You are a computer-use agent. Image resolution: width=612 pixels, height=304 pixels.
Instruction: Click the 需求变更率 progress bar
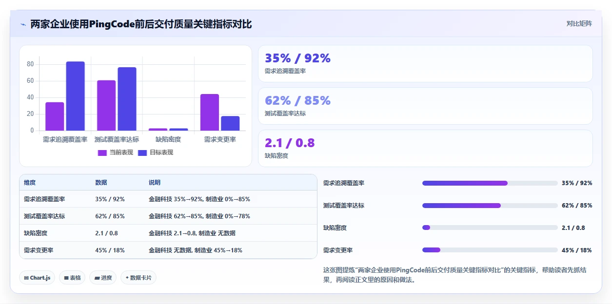click(x=490, y=250)
